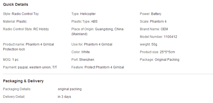
Task: Click the Scale: Phantom 4 entry
Action: tap(153, 22)
